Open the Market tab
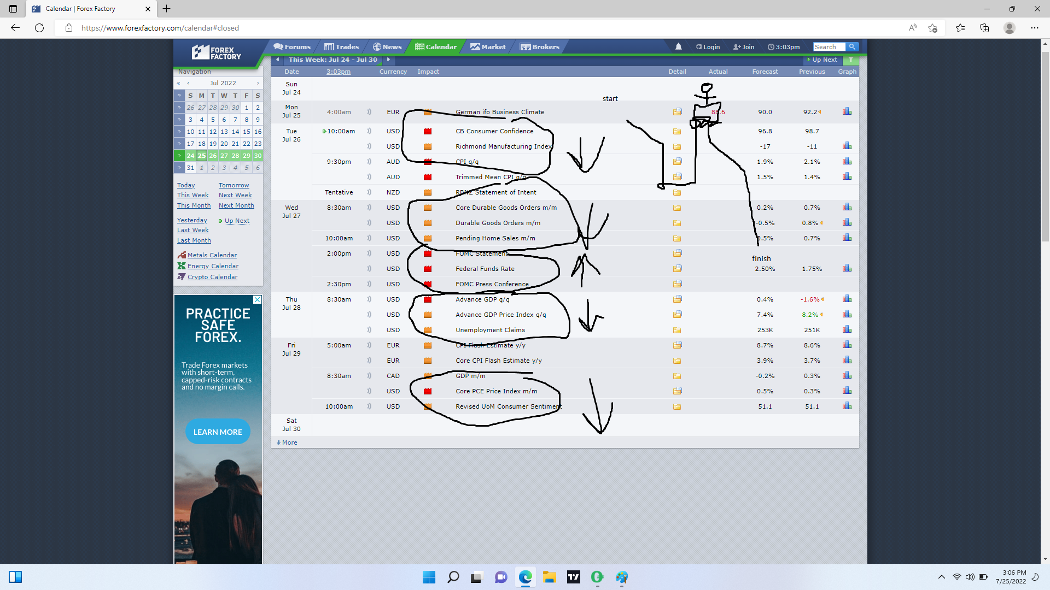 [x=488, y=47]
